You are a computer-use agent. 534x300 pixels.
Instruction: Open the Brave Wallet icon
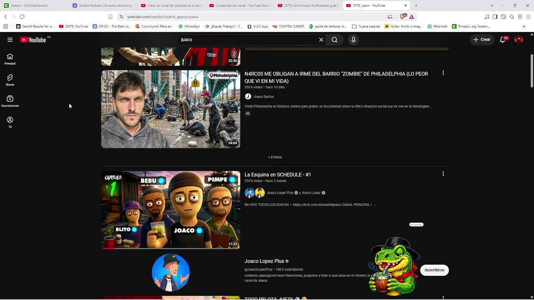[504, 17]
